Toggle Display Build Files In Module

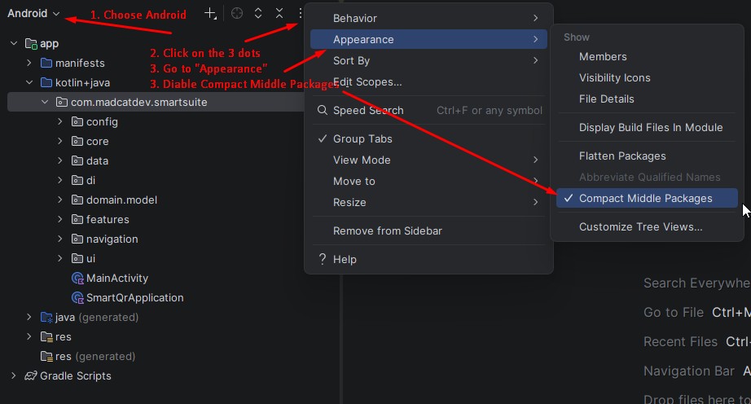point(647,127)
